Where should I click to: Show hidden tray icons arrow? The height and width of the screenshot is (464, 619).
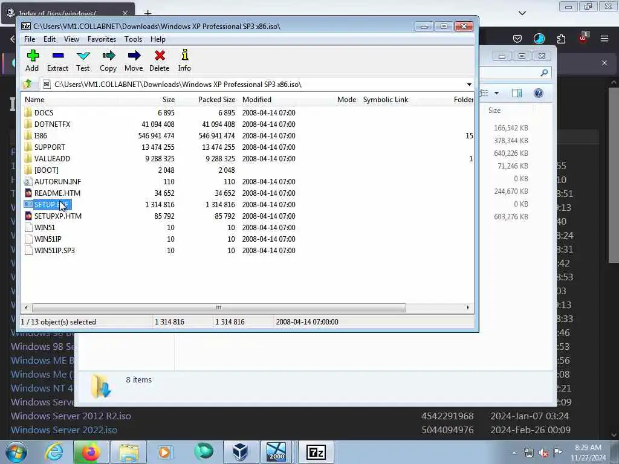(514, 453)
